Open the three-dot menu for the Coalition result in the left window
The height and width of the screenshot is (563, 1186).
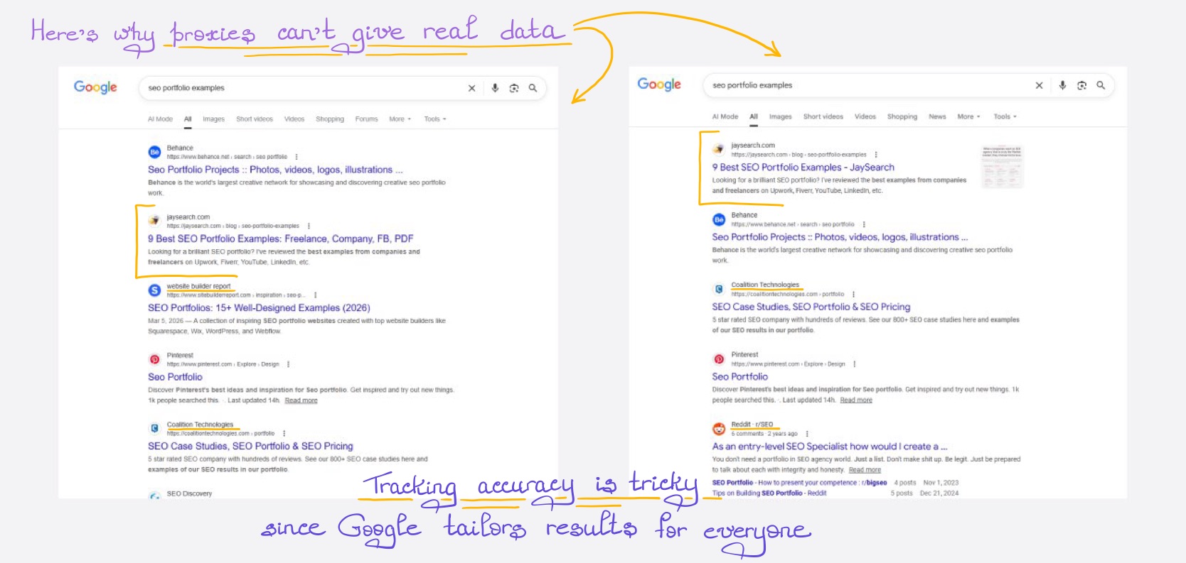(284, 433)
